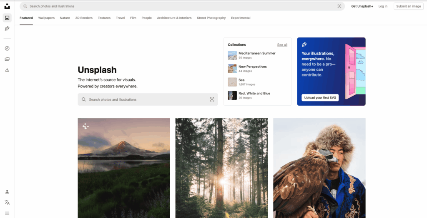Click 'Your illustrations, everywhere.' banner text
This screenshot has width=427, height=218.
318,56
